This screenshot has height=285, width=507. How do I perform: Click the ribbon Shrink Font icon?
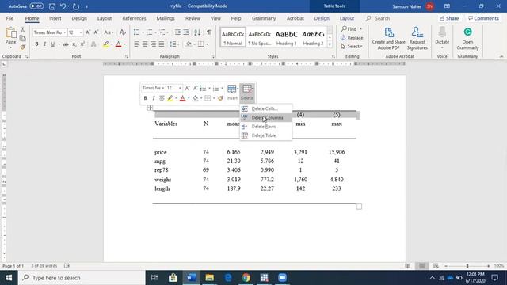(x=96, y=32)
